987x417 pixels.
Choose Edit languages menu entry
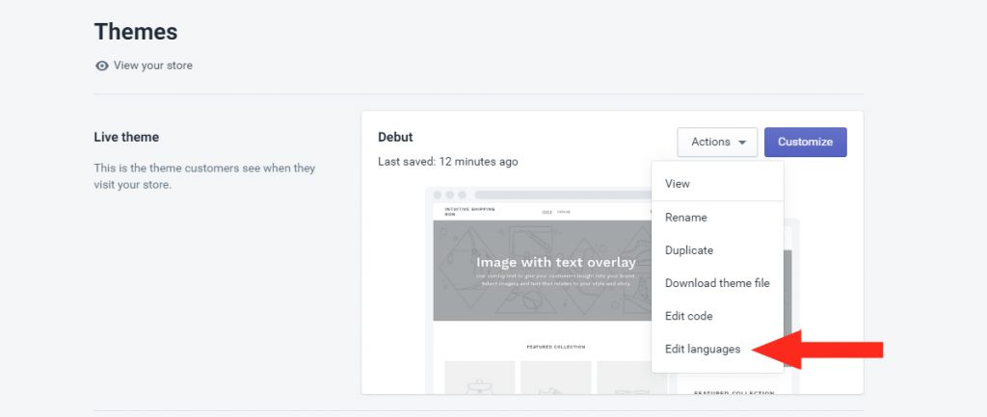click(x=717, y=349)
